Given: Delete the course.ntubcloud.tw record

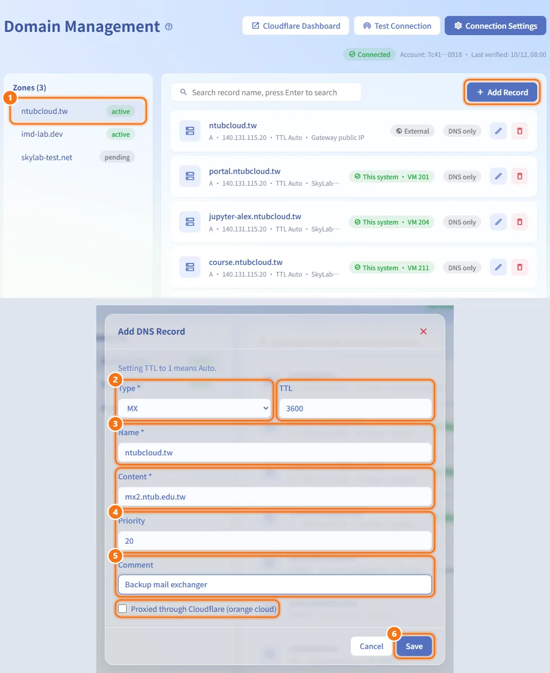Looking at the screenshot, I should click(x=520, y=267).
